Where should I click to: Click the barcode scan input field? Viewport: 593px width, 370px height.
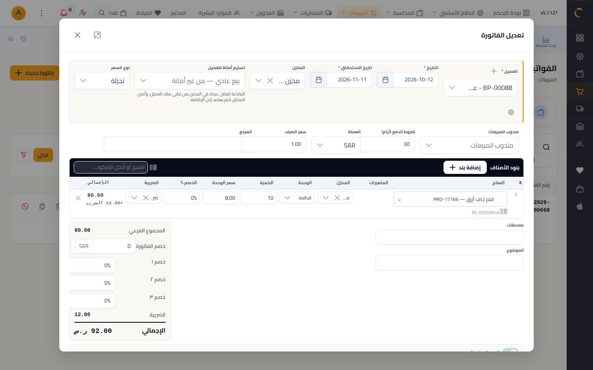click(x=111, y=167)
